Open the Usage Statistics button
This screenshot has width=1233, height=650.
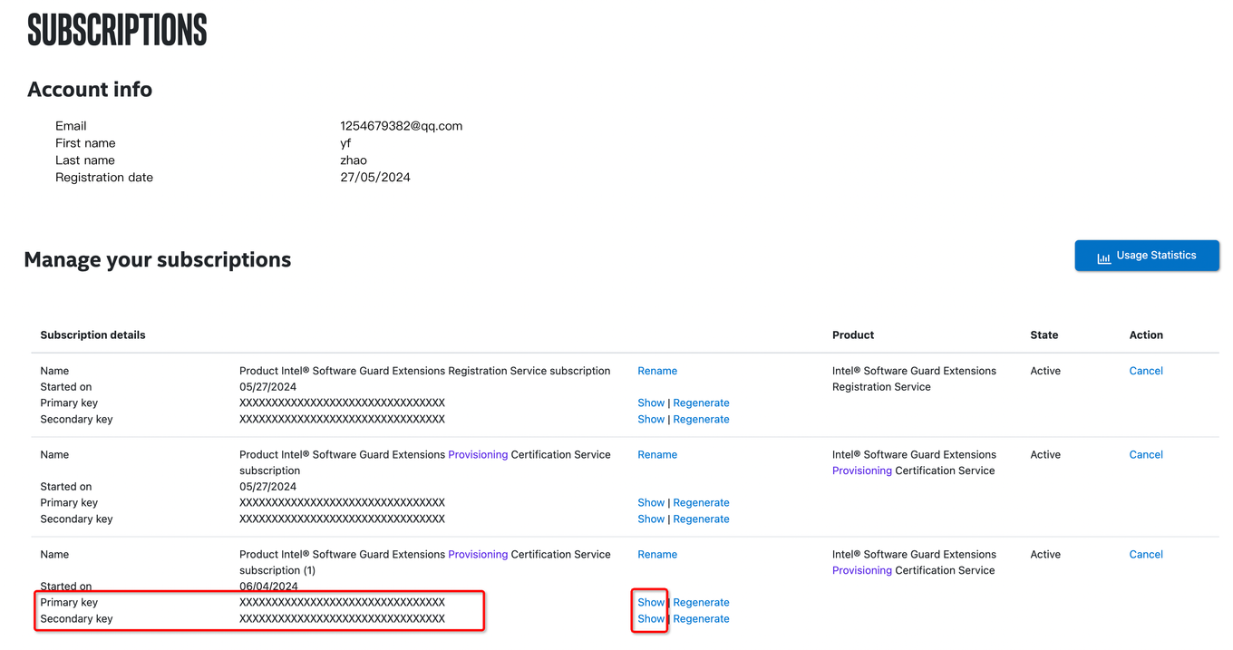point(1147,256)
